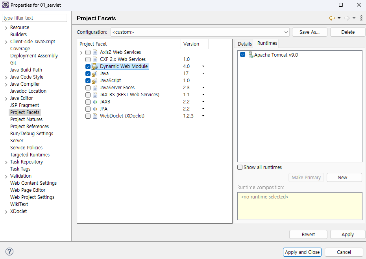The height and width of the screenshot is (259, 366).
Task: Enable the JPA facet checkbox
Action: point(88,109)
